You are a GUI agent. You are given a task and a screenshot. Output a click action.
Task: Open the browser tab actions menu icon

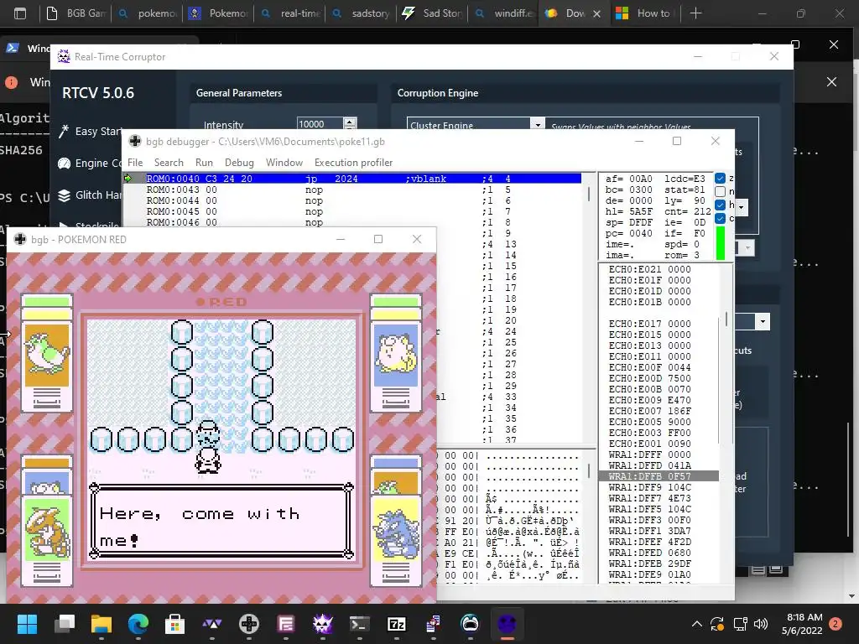20,13
